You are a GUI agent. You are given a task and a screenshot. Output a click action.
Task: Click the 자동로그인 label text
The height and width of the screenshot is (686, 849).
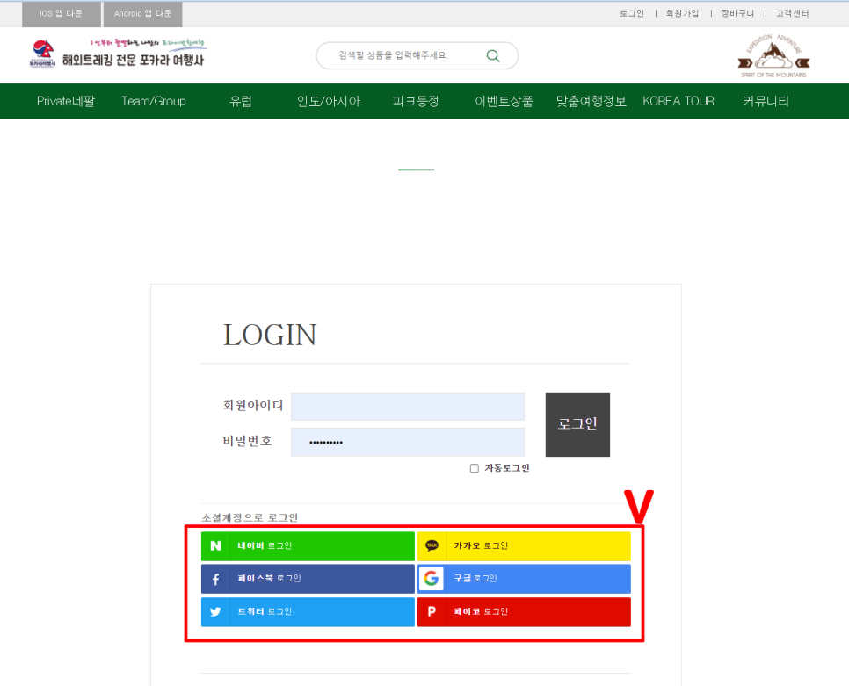click(507, 468)
